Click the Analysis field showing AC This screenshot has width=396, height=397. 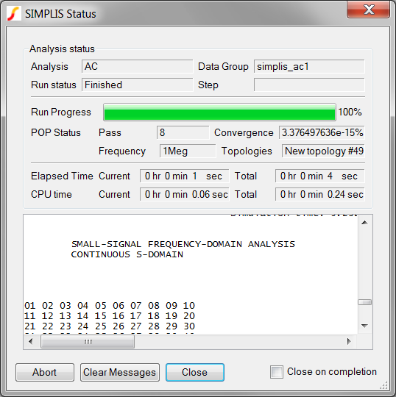pyautogui.click(x=137, y=66)
